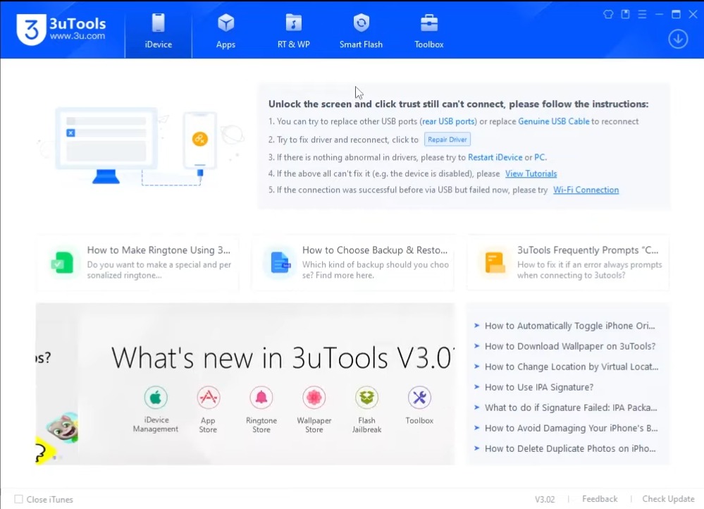
Task: Click the Repair Driver button
Action: coord(447,140)
